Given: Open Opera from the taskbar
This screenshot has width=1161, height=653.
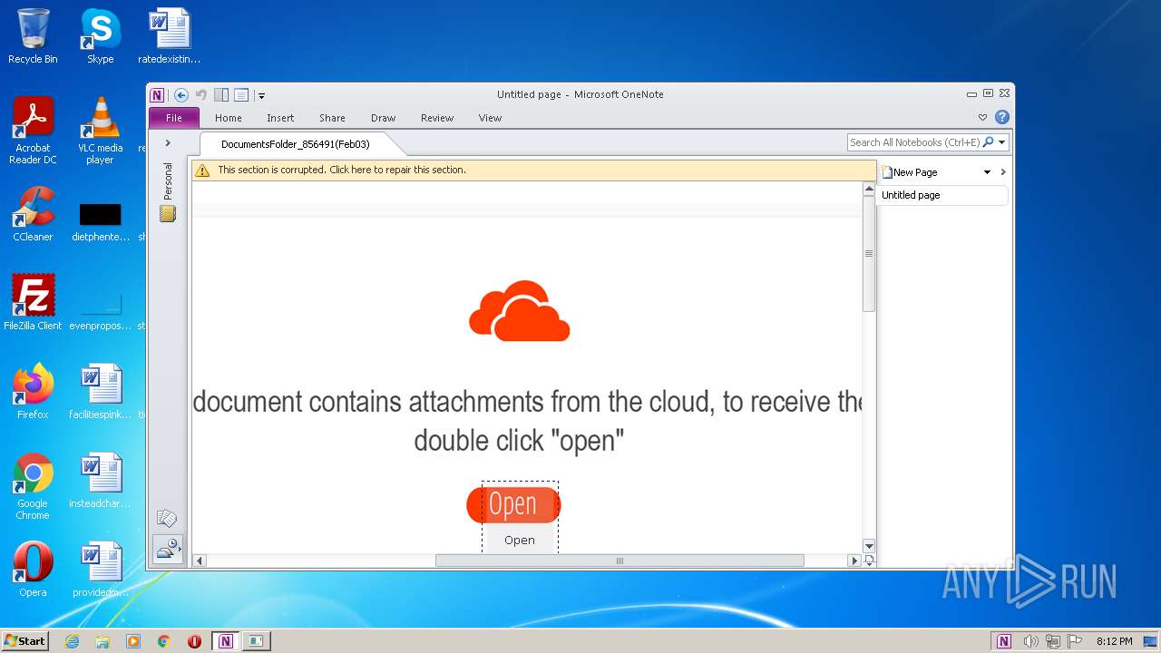Looking at the screenshot, I should tap(194, 641).
